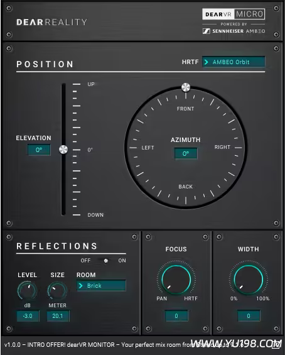Click the FRONT label on azimuth dial

(x=185, y=109)
